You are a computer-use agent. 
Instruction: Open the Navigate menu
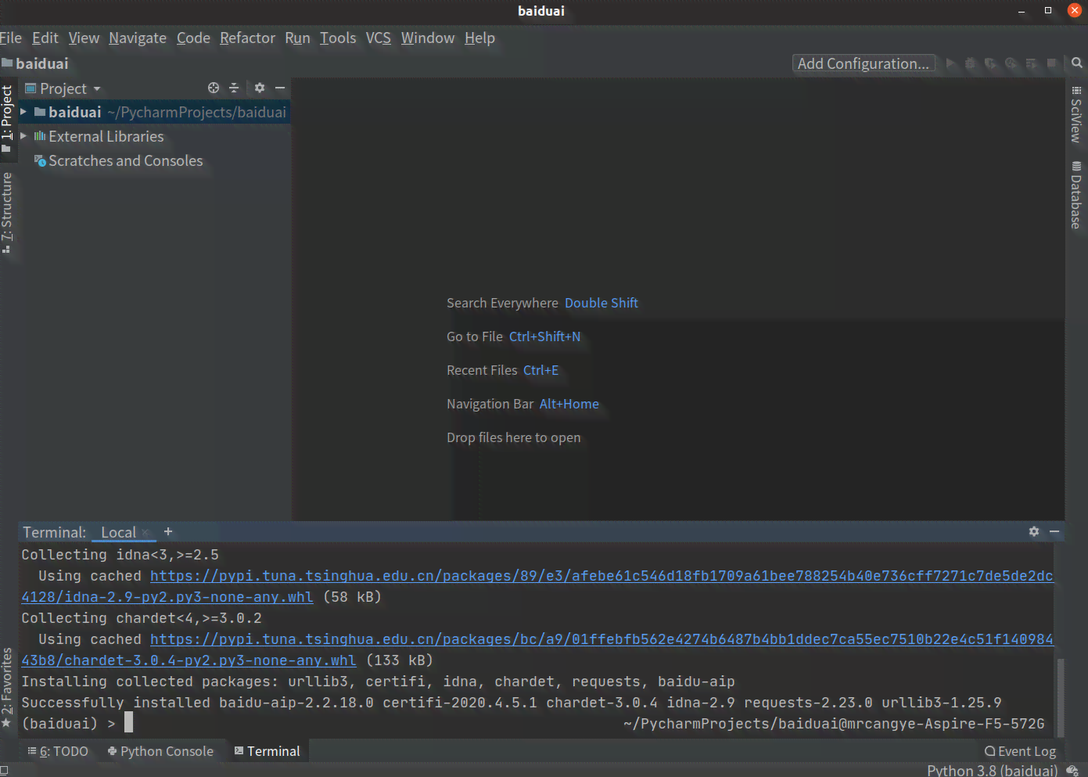pos(138,38)
